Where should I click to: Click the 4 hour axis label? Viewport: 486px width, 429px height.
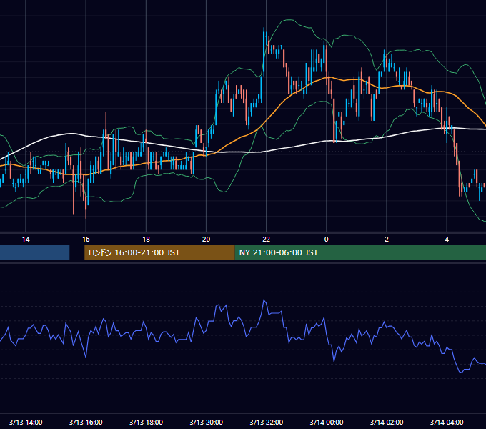coord(447,240)
